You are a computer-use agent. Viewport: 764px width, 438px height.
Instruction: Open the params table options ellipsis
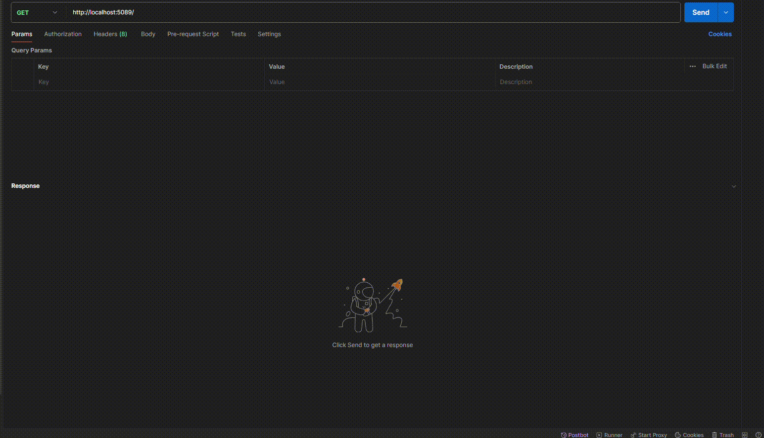[x=693, y=66]
